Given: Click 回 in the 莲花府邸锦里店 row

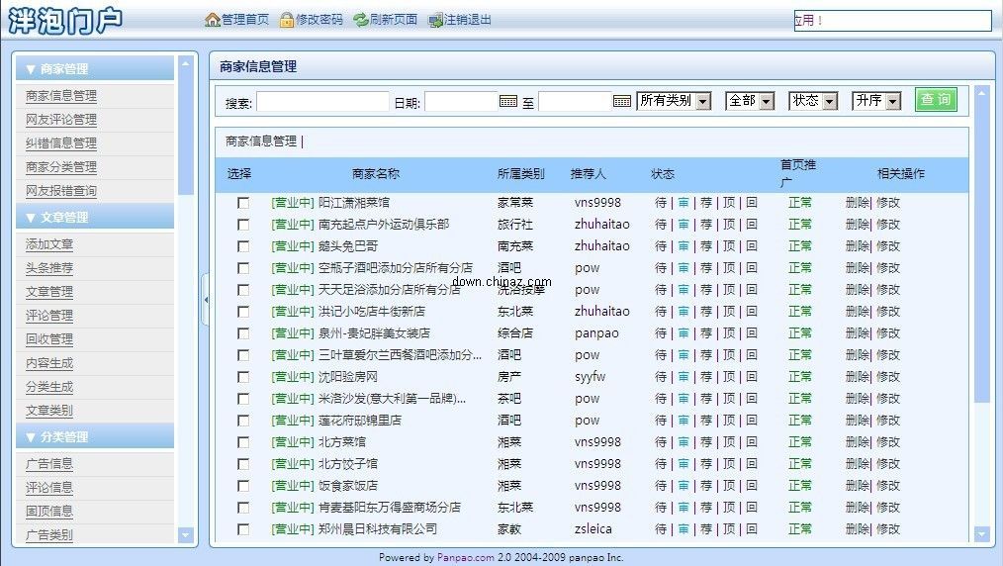Looking at the screenshot, I should (x=752, y=421).
